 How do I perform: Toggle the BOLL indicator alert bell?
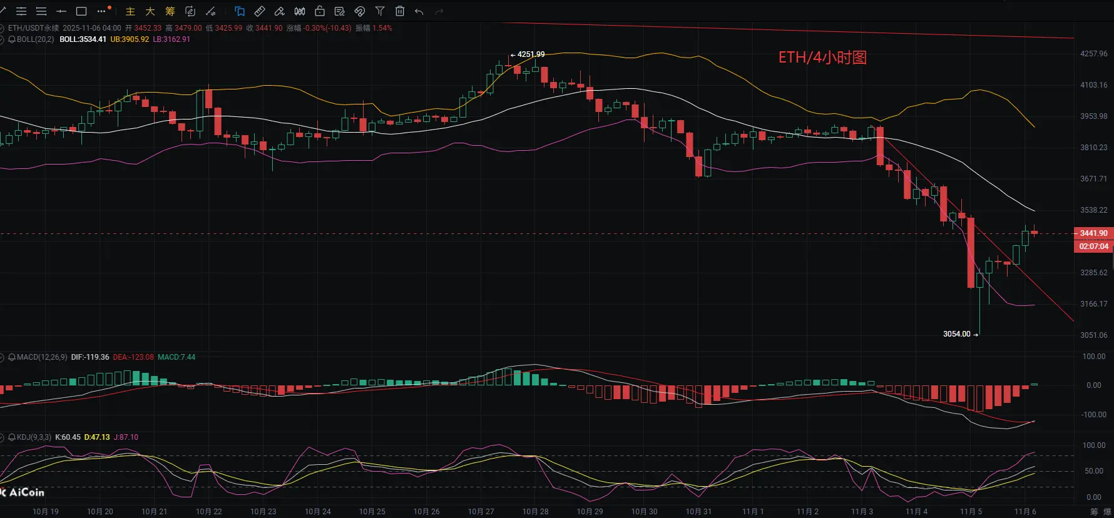click(12, 39)
